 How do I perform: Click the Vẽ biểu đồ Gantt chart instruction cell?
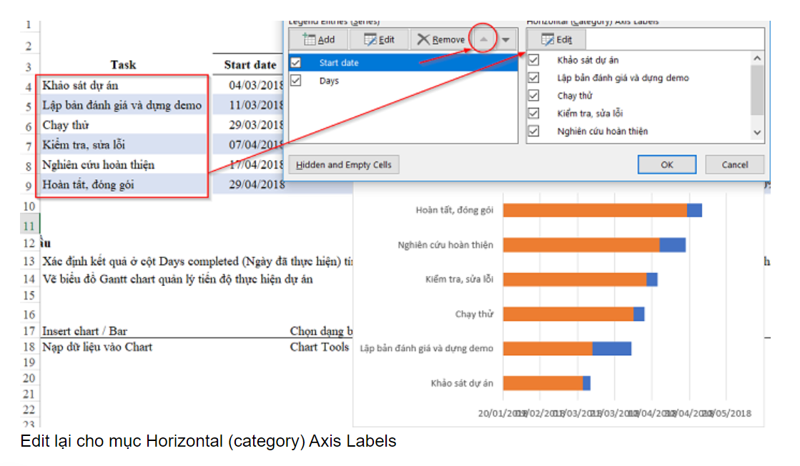177,279
